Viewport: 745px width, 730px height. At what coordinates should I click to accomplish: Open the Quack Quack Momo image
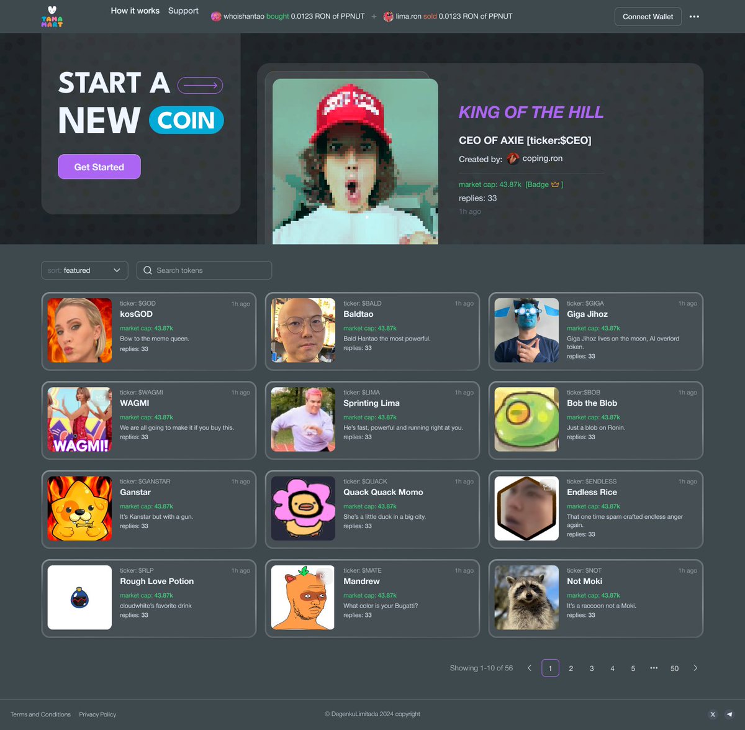tap(303, 508)
